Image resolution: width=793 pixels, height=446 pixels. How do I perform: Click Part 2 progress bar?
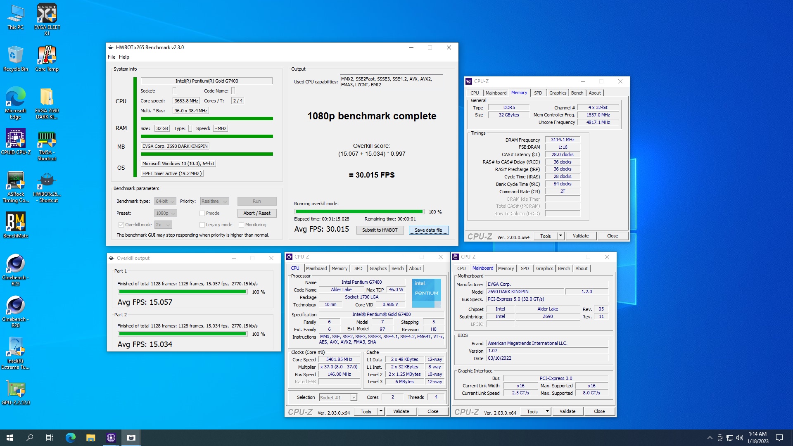pyautogui.click(x=182, y=334)
